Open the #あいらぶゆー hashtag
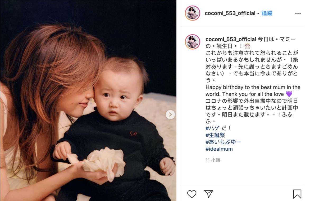This screenshot has height=201, width=310. (223, 142)
